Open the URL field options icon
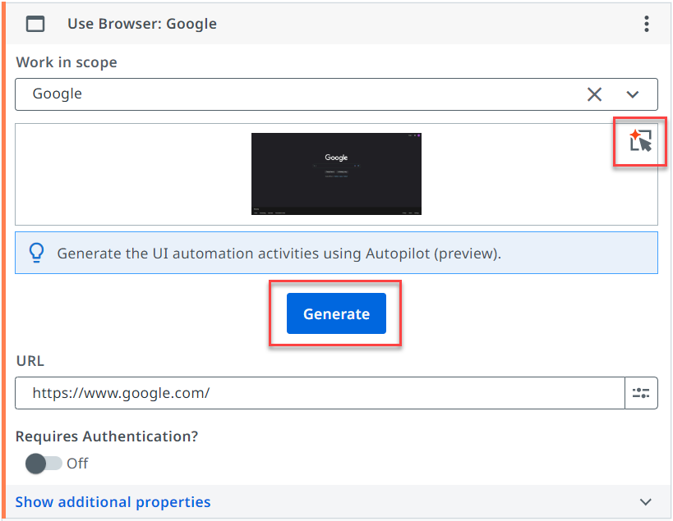The image size is (673, 521). pos(642,393)
